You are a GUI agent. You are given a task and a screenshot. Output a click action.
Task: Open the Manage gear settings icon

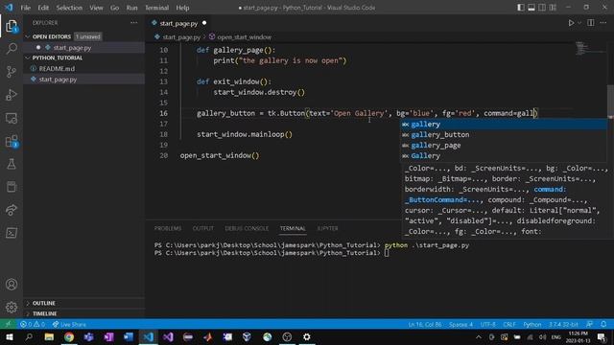tap(12, 307)
